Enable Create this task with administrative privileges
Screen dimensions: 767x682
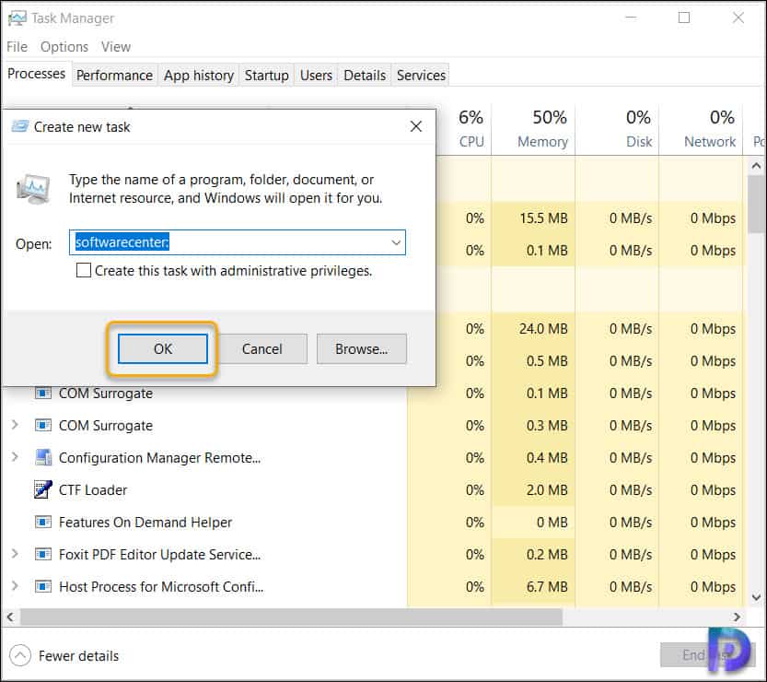coord(84,270)
